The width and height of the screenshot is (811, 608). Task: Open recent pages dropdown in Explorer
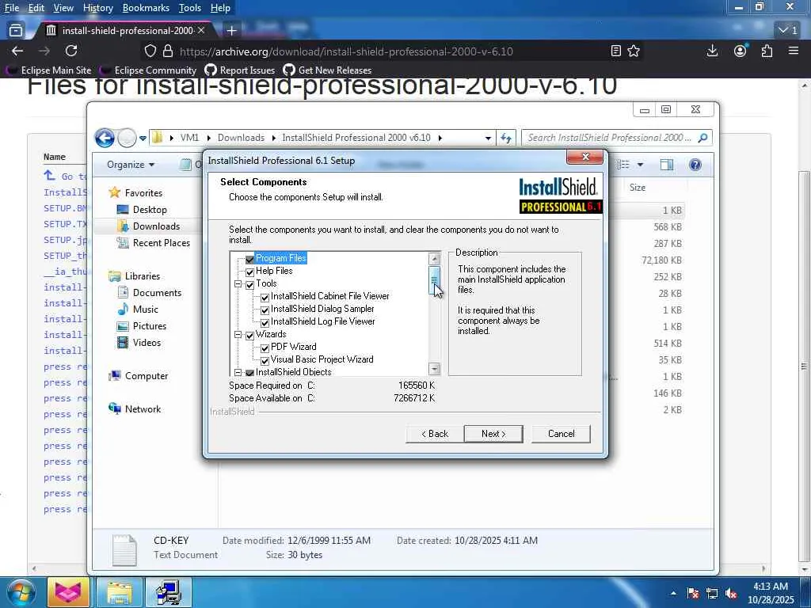point(143,138)
